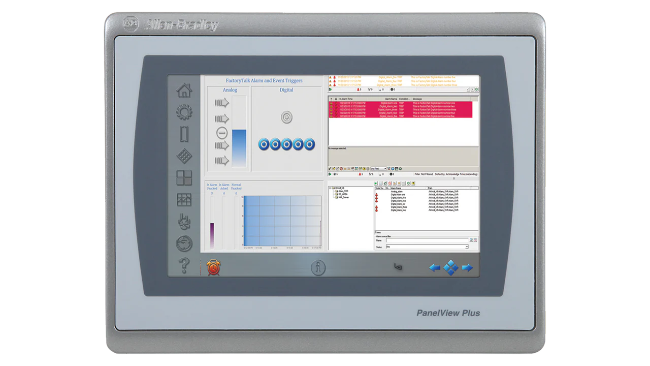This screenshot has height=366, width=650.
Task: Click green refresh button on alarm banner
Action: pyautogui.click(x=477, y=89)
